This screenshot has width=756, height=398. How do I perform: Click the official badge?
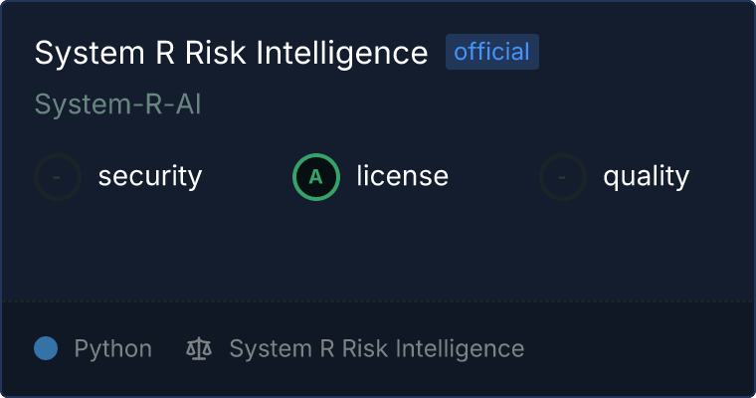pos(491,52)
